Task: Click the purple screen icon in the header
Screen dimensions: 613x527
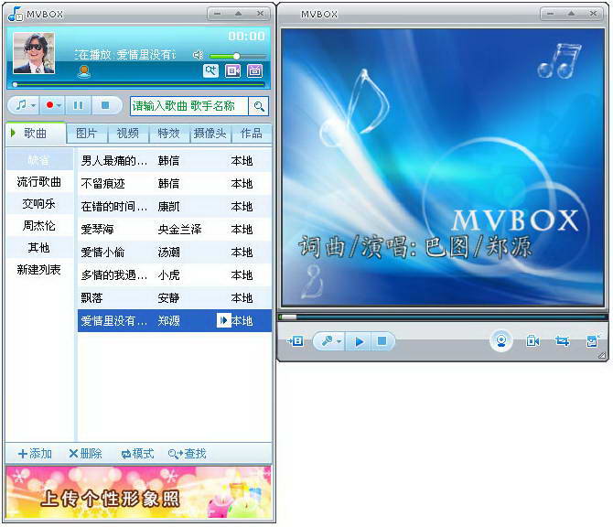Action: tap(254, 70)
